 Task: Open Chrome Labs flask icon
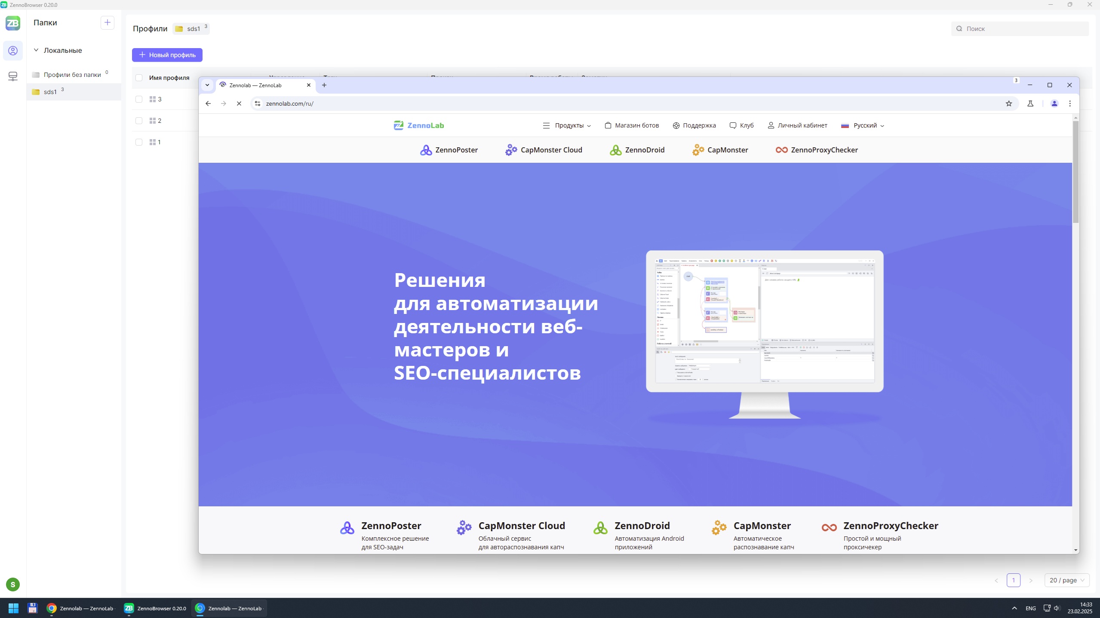click(x=1030, y=104)
